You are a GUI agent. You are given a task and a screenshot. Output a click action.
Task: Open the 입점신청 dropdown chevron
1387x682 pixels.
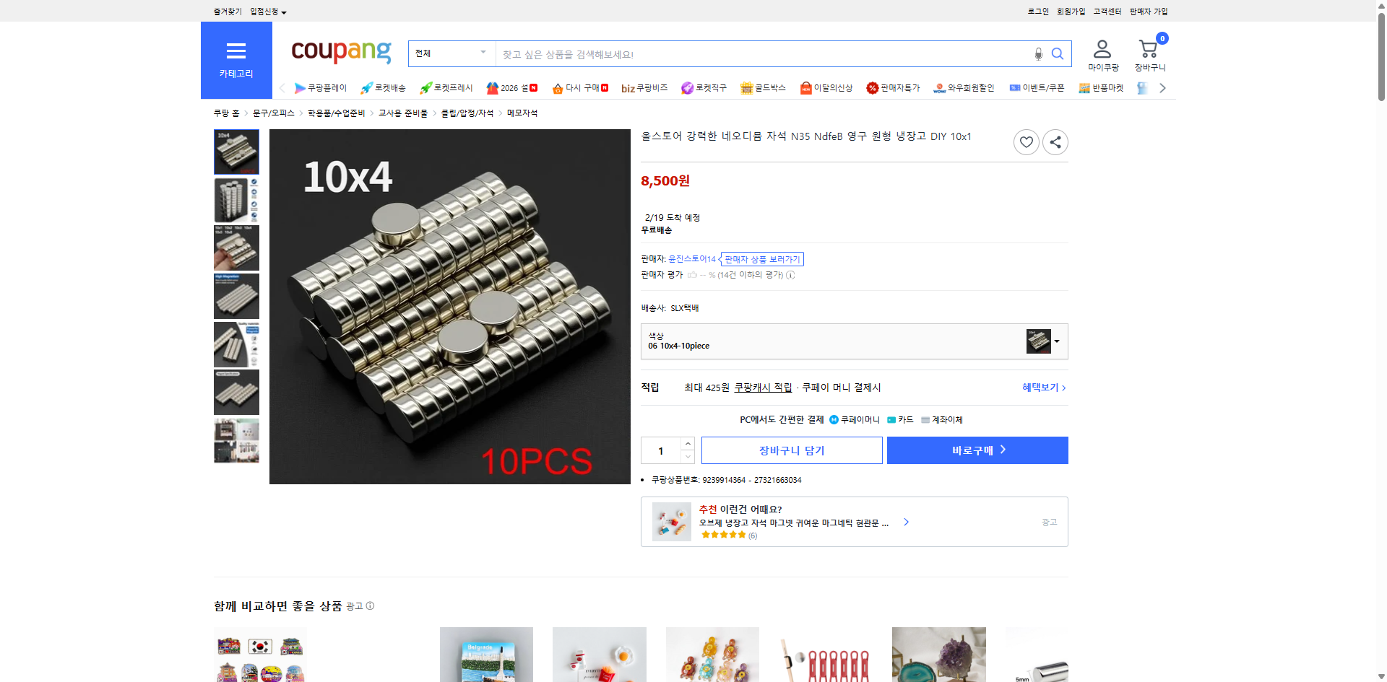coord(283,12)
